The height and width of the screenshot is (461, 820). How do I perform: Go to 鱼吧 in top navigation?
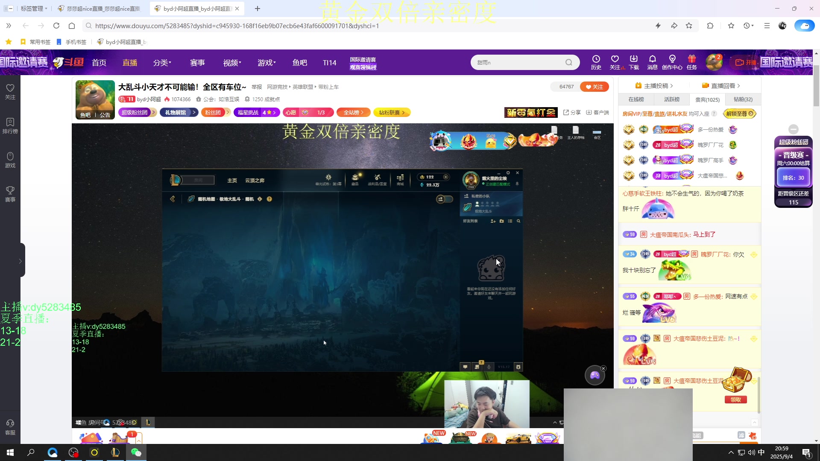coord(300,63)
